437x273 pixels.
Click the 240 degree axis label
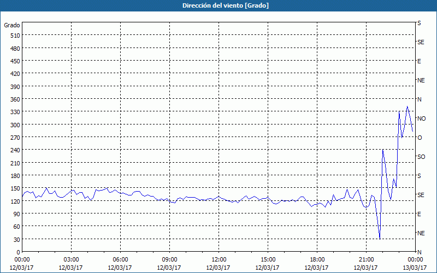click(x=15, y=150)
